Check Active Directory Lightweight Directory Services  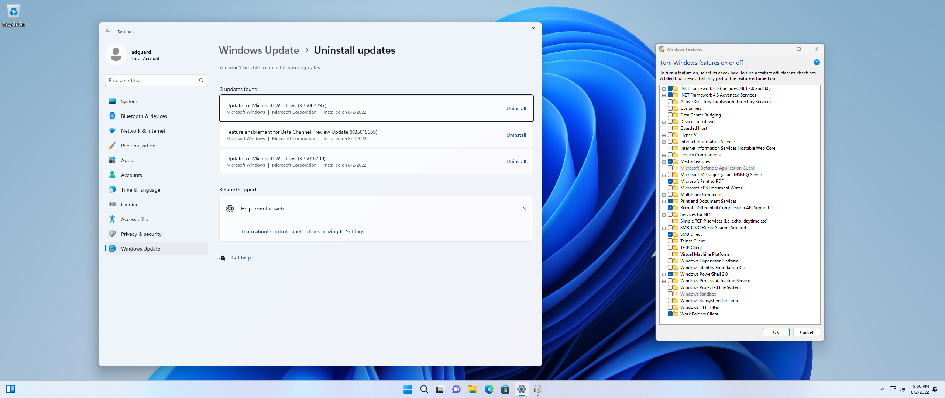(670, 102)
